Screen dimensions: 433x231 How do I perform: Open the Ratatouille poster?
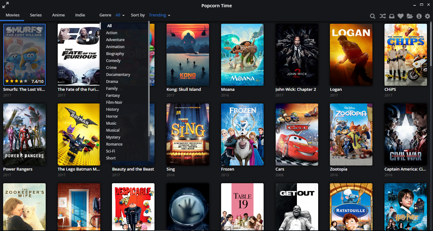pyautogui.click(x=351, y=207)
